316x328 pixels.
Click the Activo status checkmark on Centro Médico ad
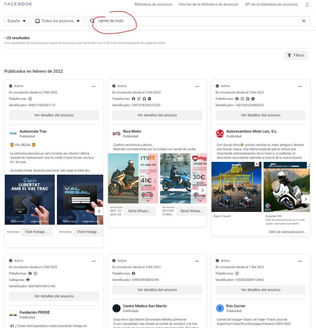pyautogui.click(x=114, y=260)
